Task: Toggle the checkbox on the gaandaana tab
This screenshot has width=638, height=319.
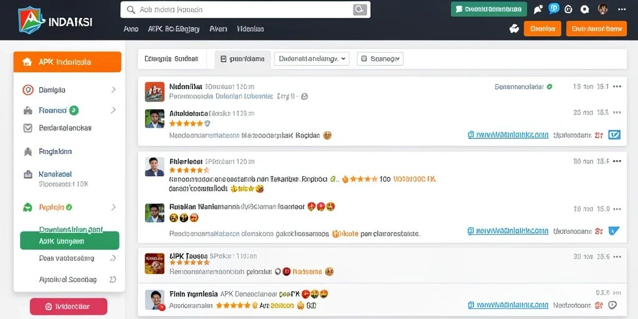Action: (223, 59)
